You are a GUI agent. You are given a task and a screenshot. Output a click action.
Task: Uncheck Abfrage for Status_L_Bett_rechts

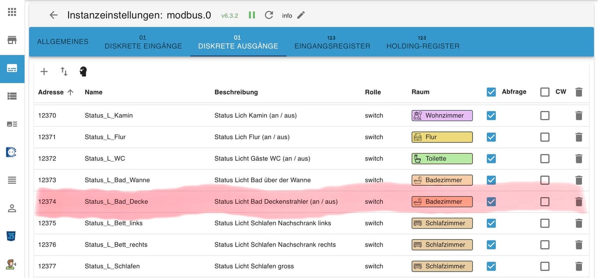click(491, 245)
